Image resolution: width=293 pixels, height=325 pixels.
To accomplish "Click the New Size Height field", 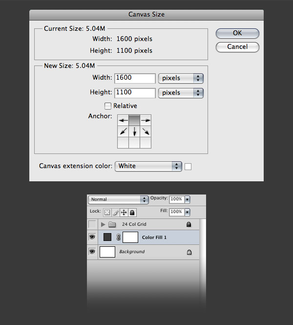I will click(x=135, y=93).
